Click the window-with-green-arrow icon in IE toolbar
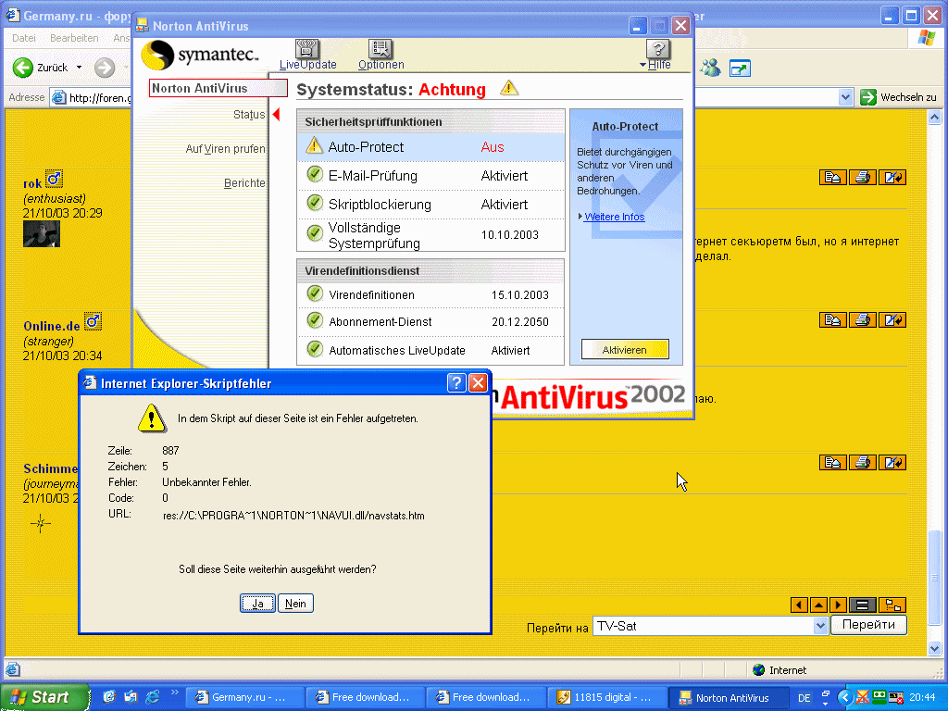 pos(740,69)
